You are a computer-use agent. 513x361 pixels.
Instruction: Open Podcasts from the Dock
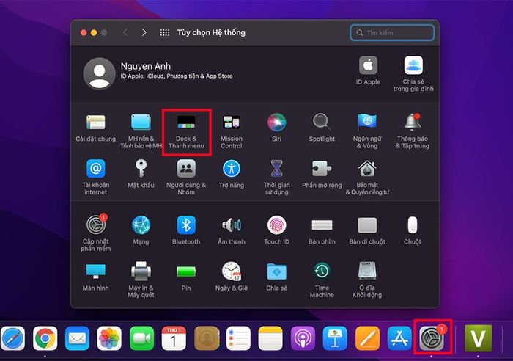point(303,338)
